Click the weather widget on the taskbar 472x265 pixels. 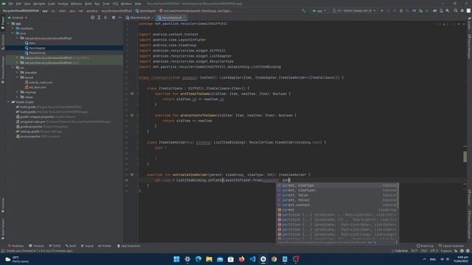[18, 259]
